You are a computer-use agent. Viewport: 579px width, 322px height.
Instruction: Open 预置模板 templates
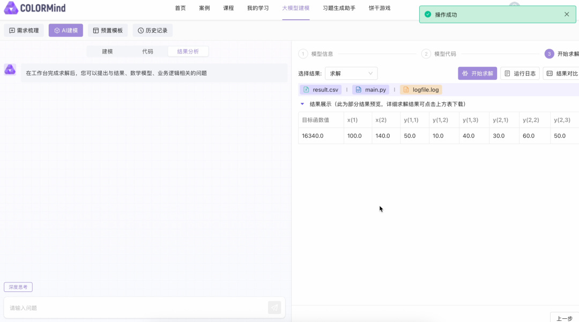pos(108,31)
